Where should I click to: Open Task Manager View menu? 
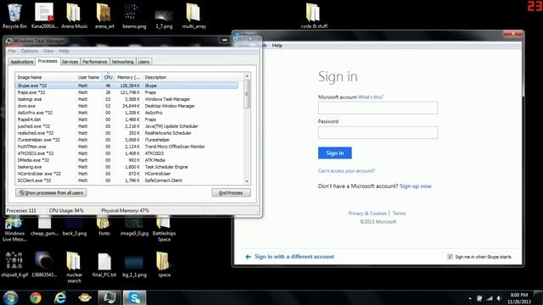click(48, 51)
